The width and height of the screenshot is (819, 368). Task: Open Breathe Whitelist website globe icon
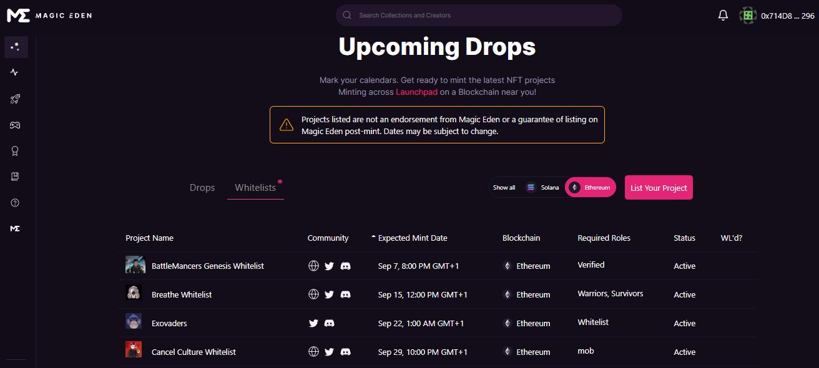tap(313, 294)
